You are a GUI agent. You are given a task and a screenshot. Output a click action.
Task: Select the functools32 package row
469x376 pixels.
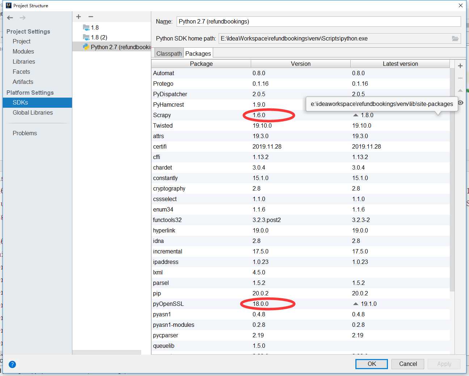(x=301, y=220)
